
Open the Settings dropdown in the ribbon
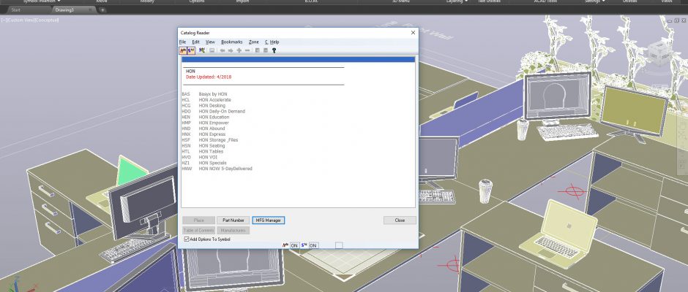pyautogui.click(x=594, y=1)
